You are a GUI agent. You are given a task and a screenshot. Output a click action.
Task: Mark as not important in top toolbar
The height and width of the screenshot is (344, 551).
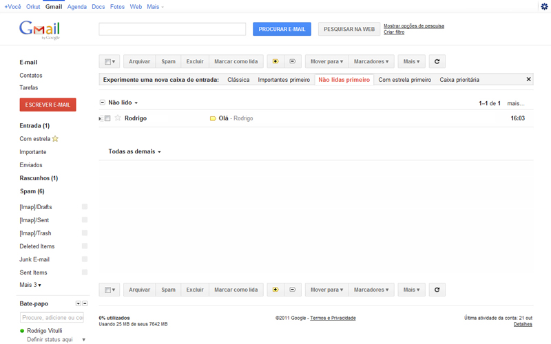coord(292,61)
